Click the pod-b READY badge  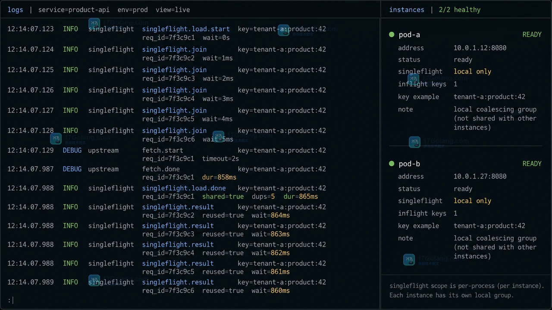pos(532,164)
